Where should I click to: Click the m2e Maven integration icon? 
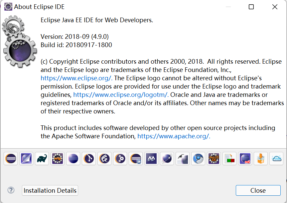(245, 159)
